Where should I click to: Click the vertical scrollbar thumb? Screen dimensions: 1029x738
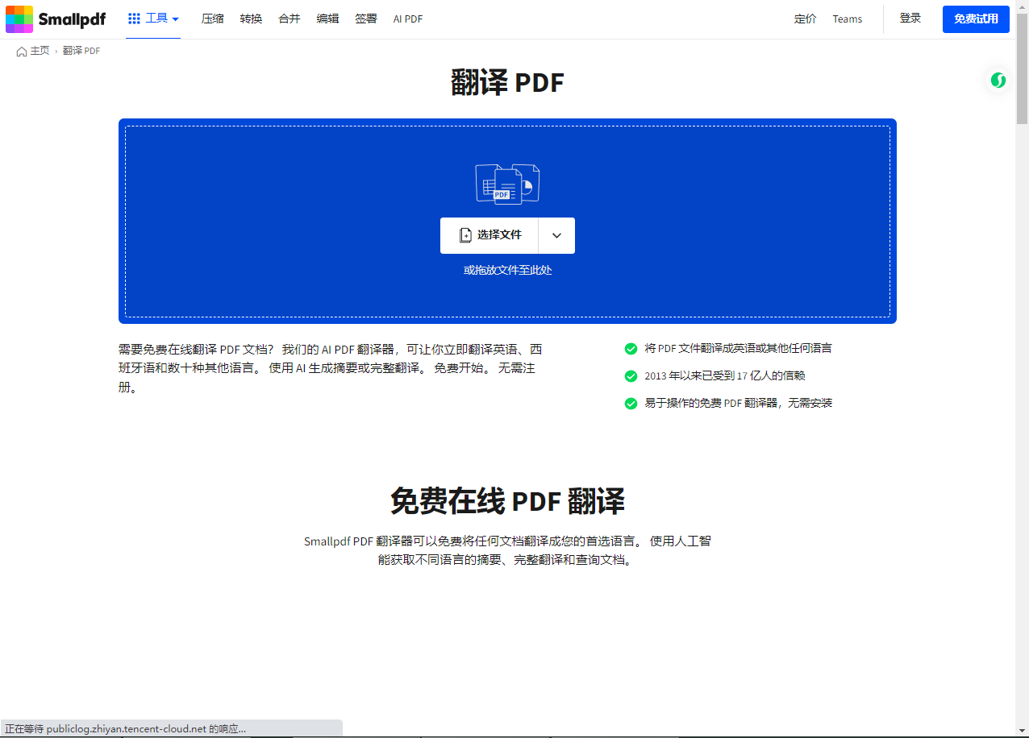(1022, 68)
